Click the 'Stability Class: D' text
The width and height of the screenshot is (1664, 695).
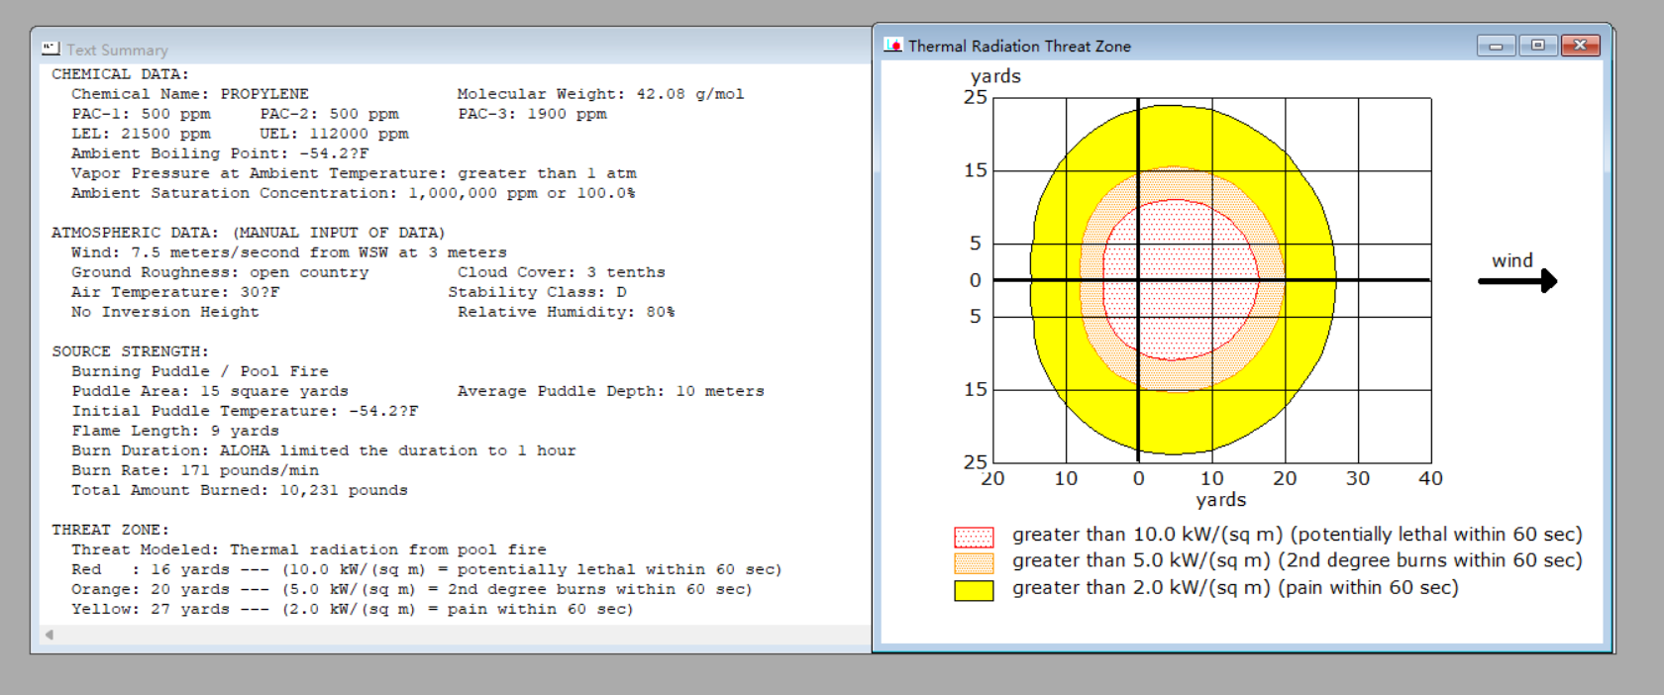[x=537, y=292]
